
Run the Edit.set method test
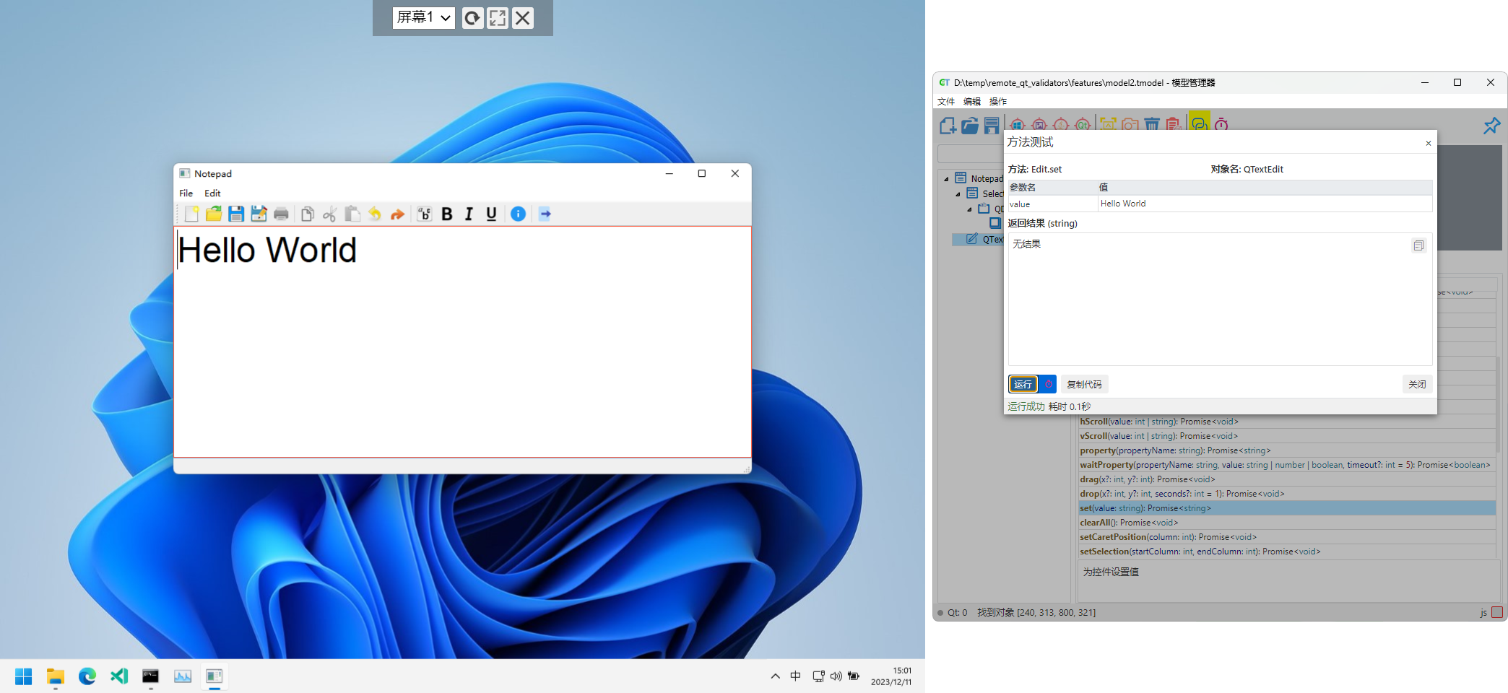click(1022, 384)
